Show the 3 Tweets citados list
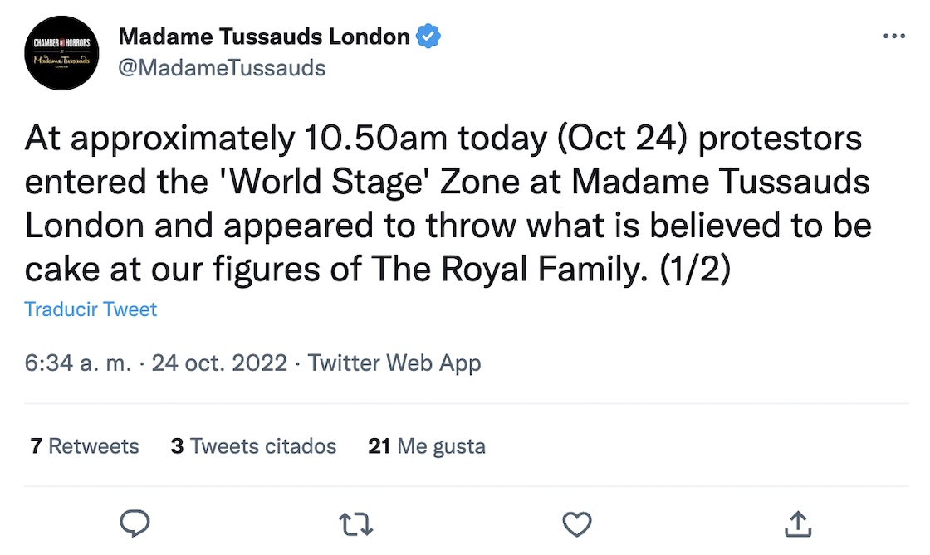Screen dimensions: 930x555 [253, 446]
